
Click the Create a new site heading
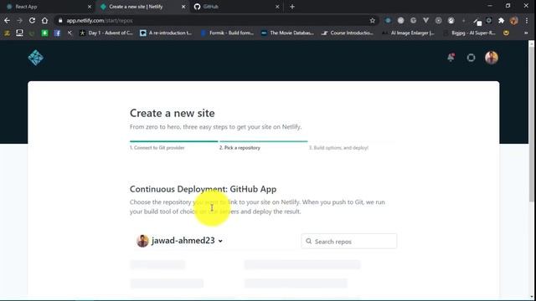[173, 113]
